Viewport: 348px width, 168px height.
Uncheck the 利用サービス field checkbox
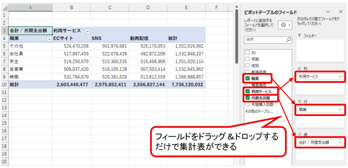point(248,91)
